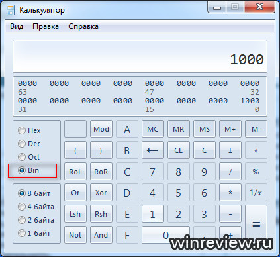Set word size to 1 байт
Image resolution: width=280 pixels, height=257 pixels.
pyautogui.click(x=34, y=233)
